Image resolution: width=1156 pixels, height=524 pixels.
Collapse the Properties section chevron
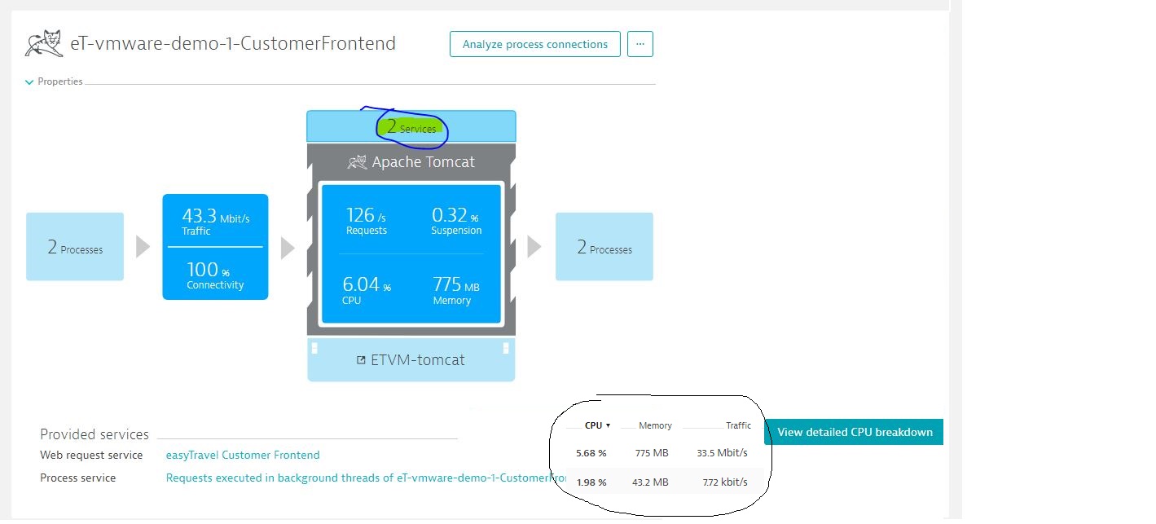[x=29, y=82]
